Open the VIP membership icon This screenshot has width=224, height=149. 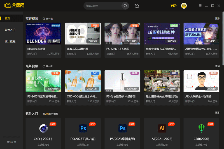tap(173, 6)
